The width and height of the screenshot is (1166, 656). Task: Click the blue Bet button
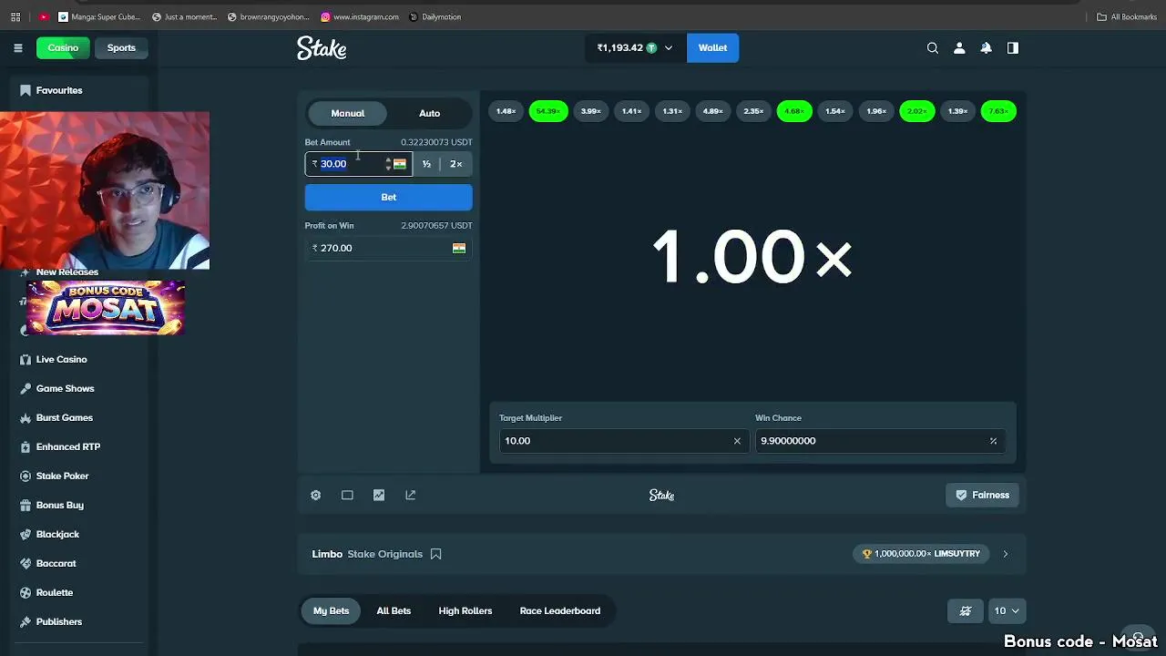388,197
